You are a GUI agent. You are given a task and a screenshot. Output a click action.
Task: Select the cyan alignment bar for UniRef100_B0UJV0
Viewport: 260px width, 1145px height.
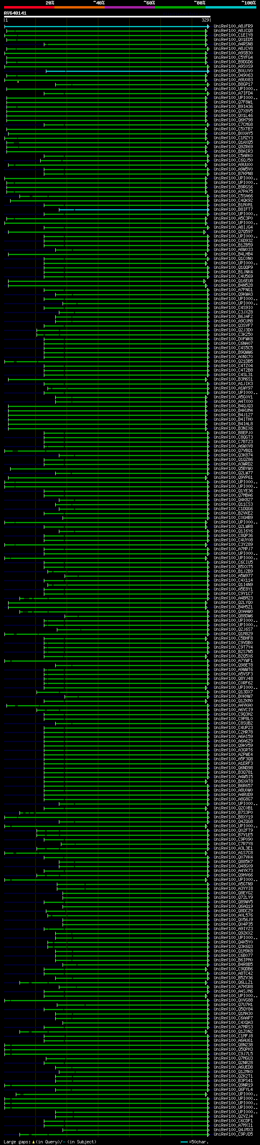pos(128,71)
